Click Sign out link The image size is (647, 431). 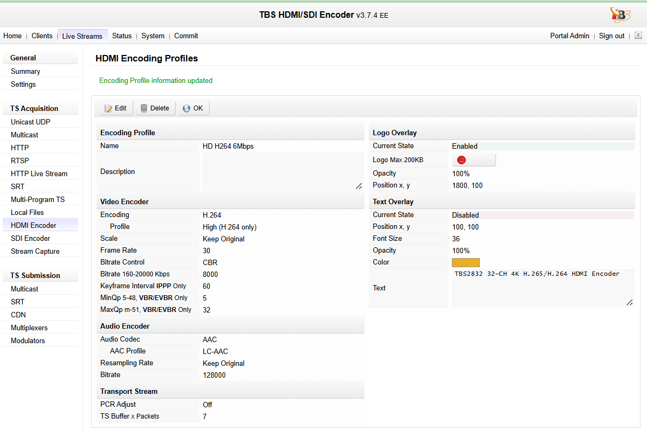click(x=611, y=36)
